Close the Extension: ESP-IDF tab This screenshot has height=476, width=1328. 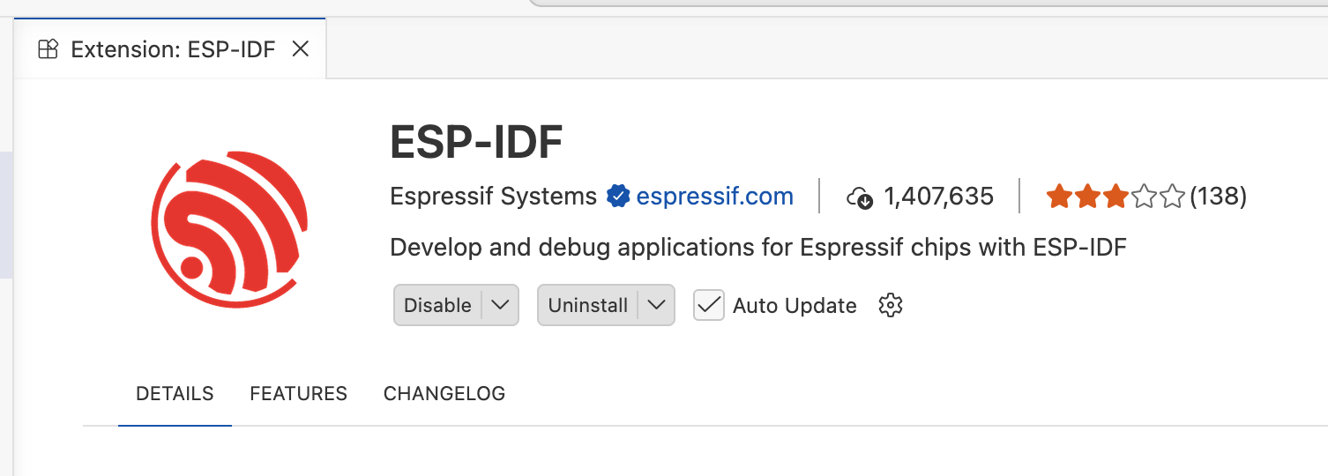[300, 49]
